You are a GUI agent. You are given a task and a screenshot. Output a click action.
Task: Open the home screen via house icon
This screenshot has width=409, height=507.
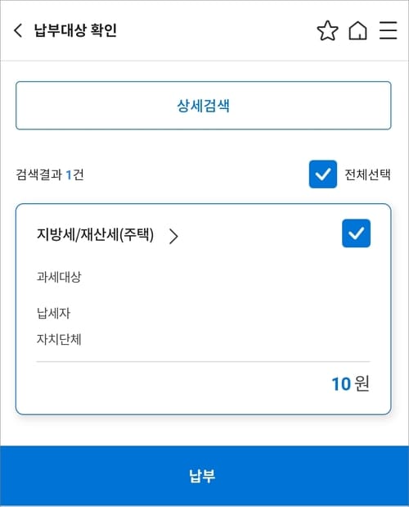[x=357, y=31]
